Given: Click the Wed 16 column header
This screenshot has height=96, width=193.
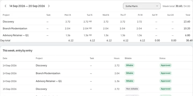Looking at the screenshot, I should click(x=106, y=15).
